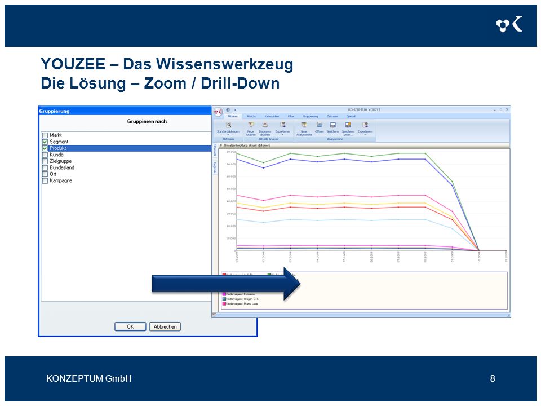The width and height of the screenshot is (541, 406).
Task: Enable the Zielgruppe grouping checkbox
Action: pyautogui.click(x=45, y=161)
